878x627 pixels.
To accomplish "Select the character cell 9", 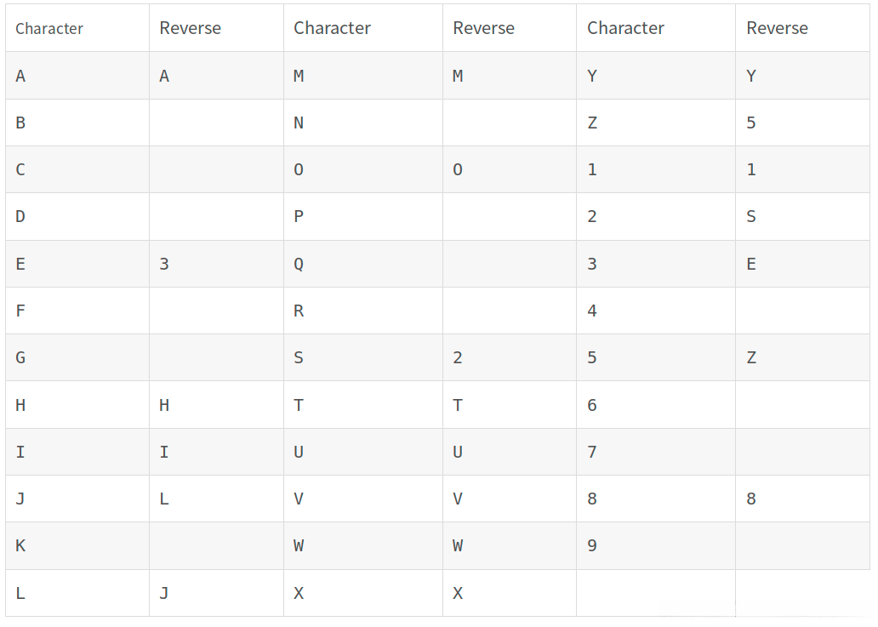I will (592, 545).
